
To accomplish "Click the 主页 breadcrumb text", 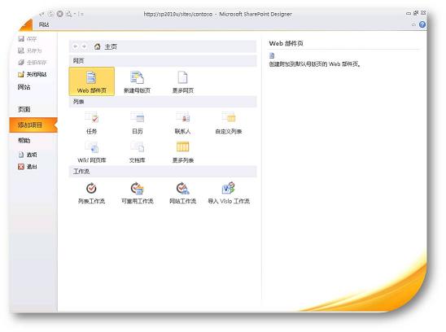I will pyautogui.click(x=111, y=46).
